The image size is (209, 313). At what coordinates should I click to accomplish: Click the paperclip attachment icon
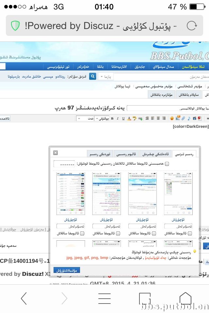coord(183,118)
